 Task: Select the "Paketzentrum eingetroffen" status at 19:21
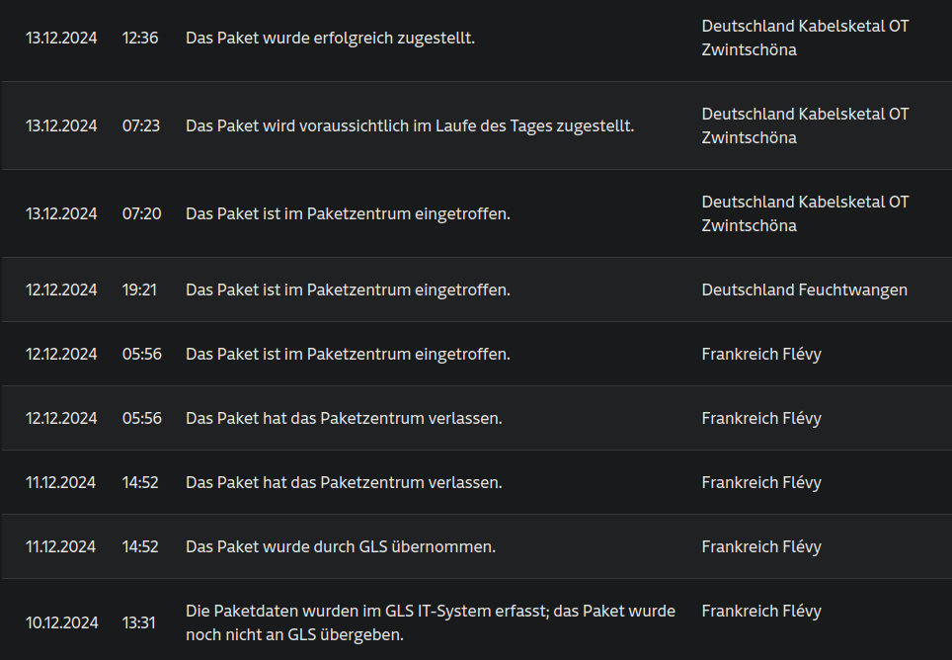348,290
